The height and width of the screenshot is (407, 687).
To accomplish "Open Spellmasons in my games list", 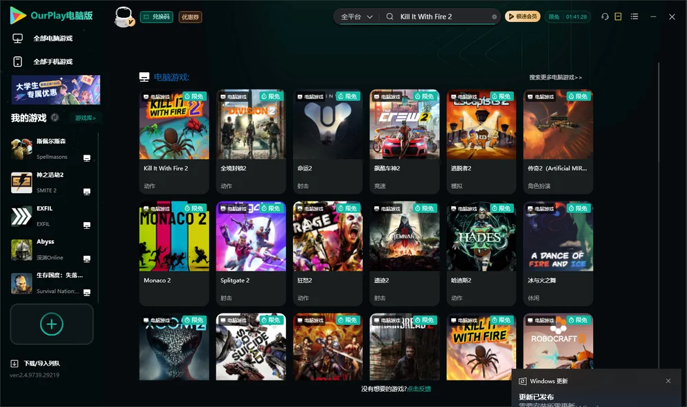I will 50,149.
